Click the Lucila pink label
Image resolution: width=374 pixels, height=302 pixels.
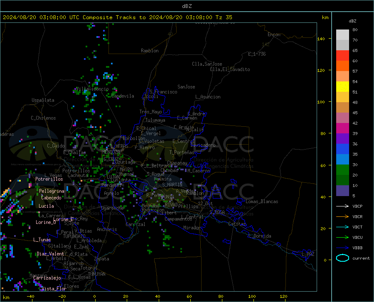(46, 206)
